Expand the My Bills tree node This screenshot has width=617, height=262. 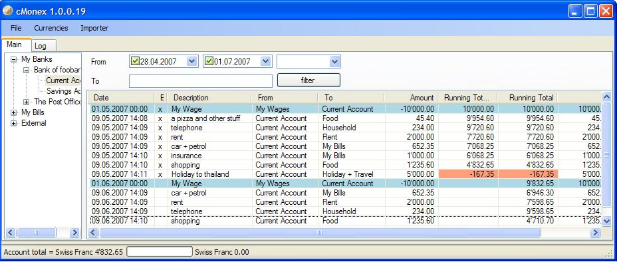click(14, 112)
